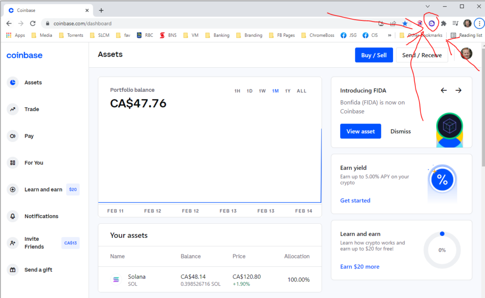
Task: Click the Pay icon in sidebar
Action: pyautogui.click(x=13, y=136)
